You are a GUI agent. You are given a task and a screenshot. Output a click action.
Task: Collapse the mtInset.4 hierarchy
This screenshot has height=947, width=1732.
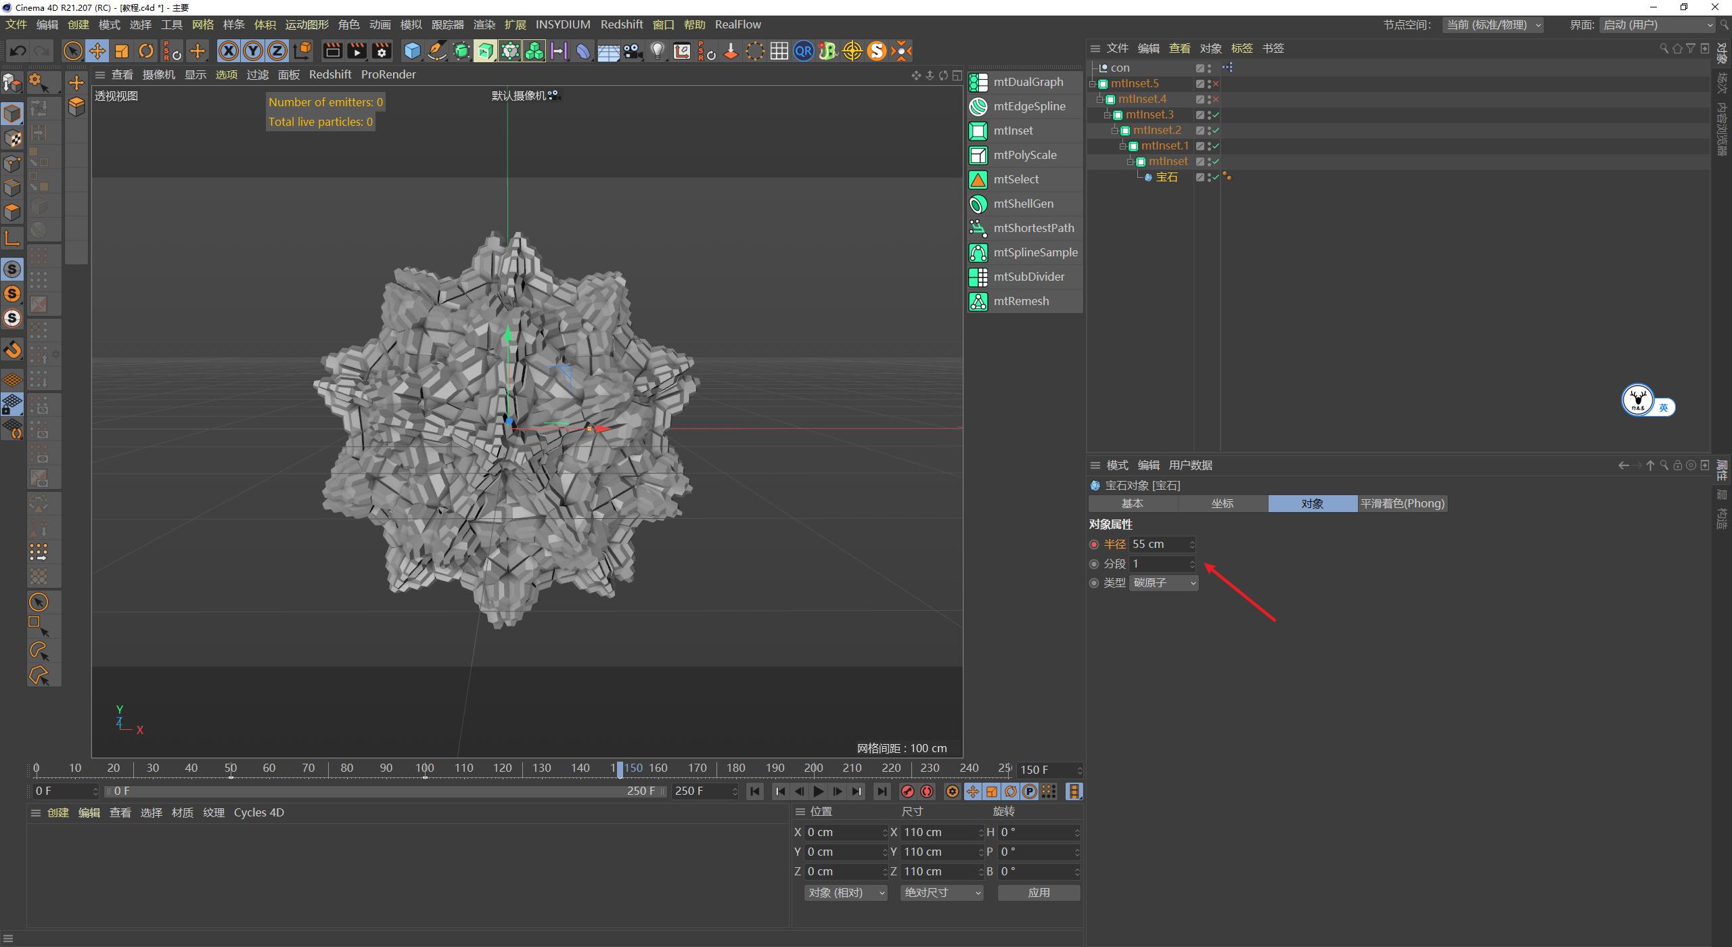(x=1101, y=99)
